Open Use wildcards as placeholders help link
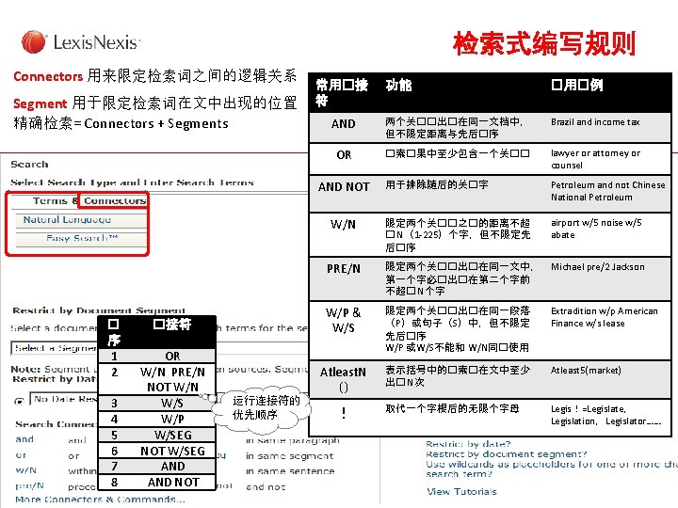 (552, 468)
